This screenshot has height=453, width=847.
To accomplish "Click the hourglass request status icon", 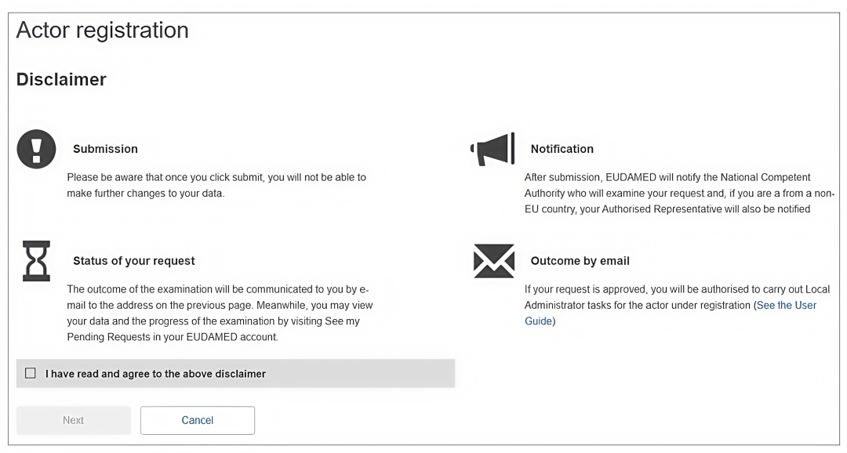I will click(36, 261).
